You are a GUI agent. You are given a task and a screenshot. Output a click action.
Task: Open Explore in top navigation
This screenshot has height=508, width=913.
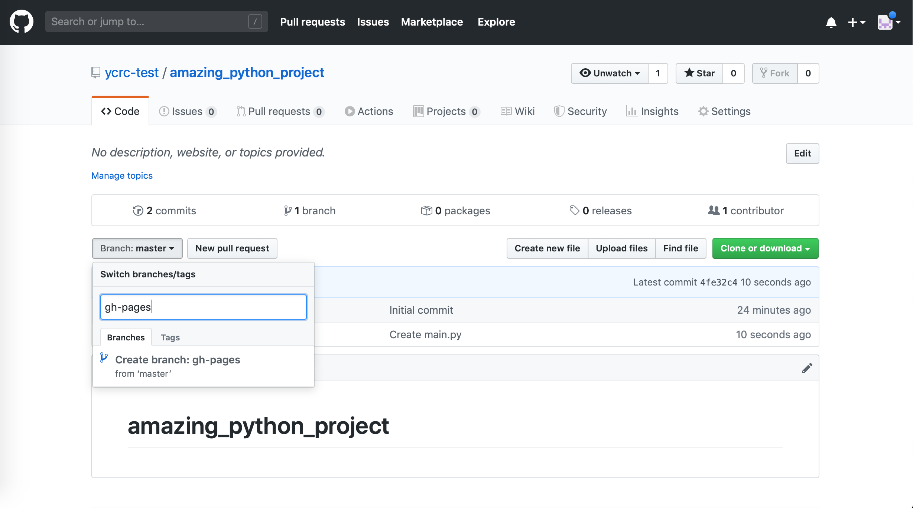click(496, 22)
